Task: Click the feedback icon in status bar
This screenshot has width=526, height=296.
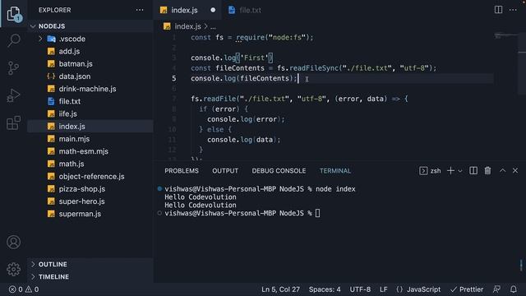Action: coord(496,289)
